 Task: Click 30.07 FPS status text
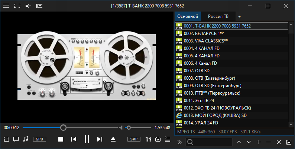pyautogui.click(x=227, y=132)
